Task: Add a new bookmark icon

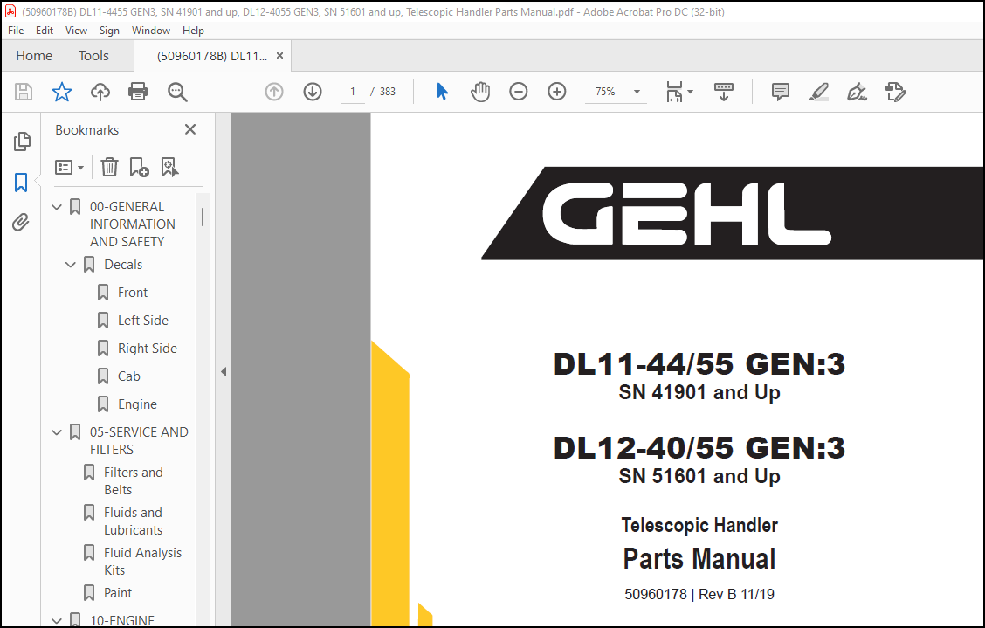Action: click(x=139, y=167)
